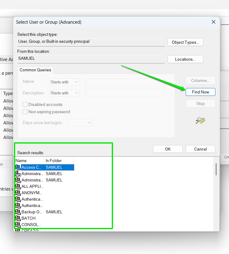Click the ANONYM... entry icon
This screenshot has height=254, width=229.
point(18,193)
